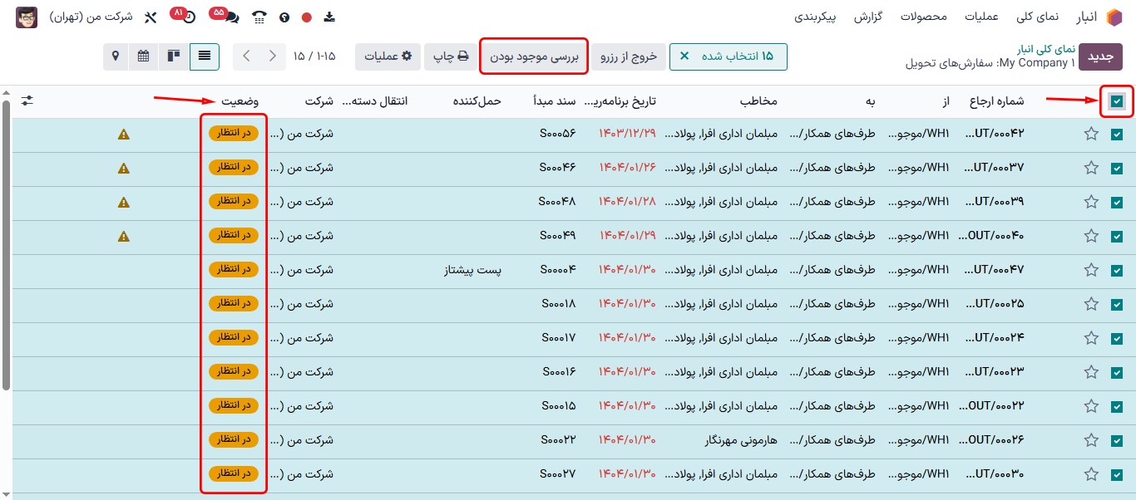Click the warning icon on row S00046
The width and height of the screenshot is (1136, 500).
pos(124,168)
